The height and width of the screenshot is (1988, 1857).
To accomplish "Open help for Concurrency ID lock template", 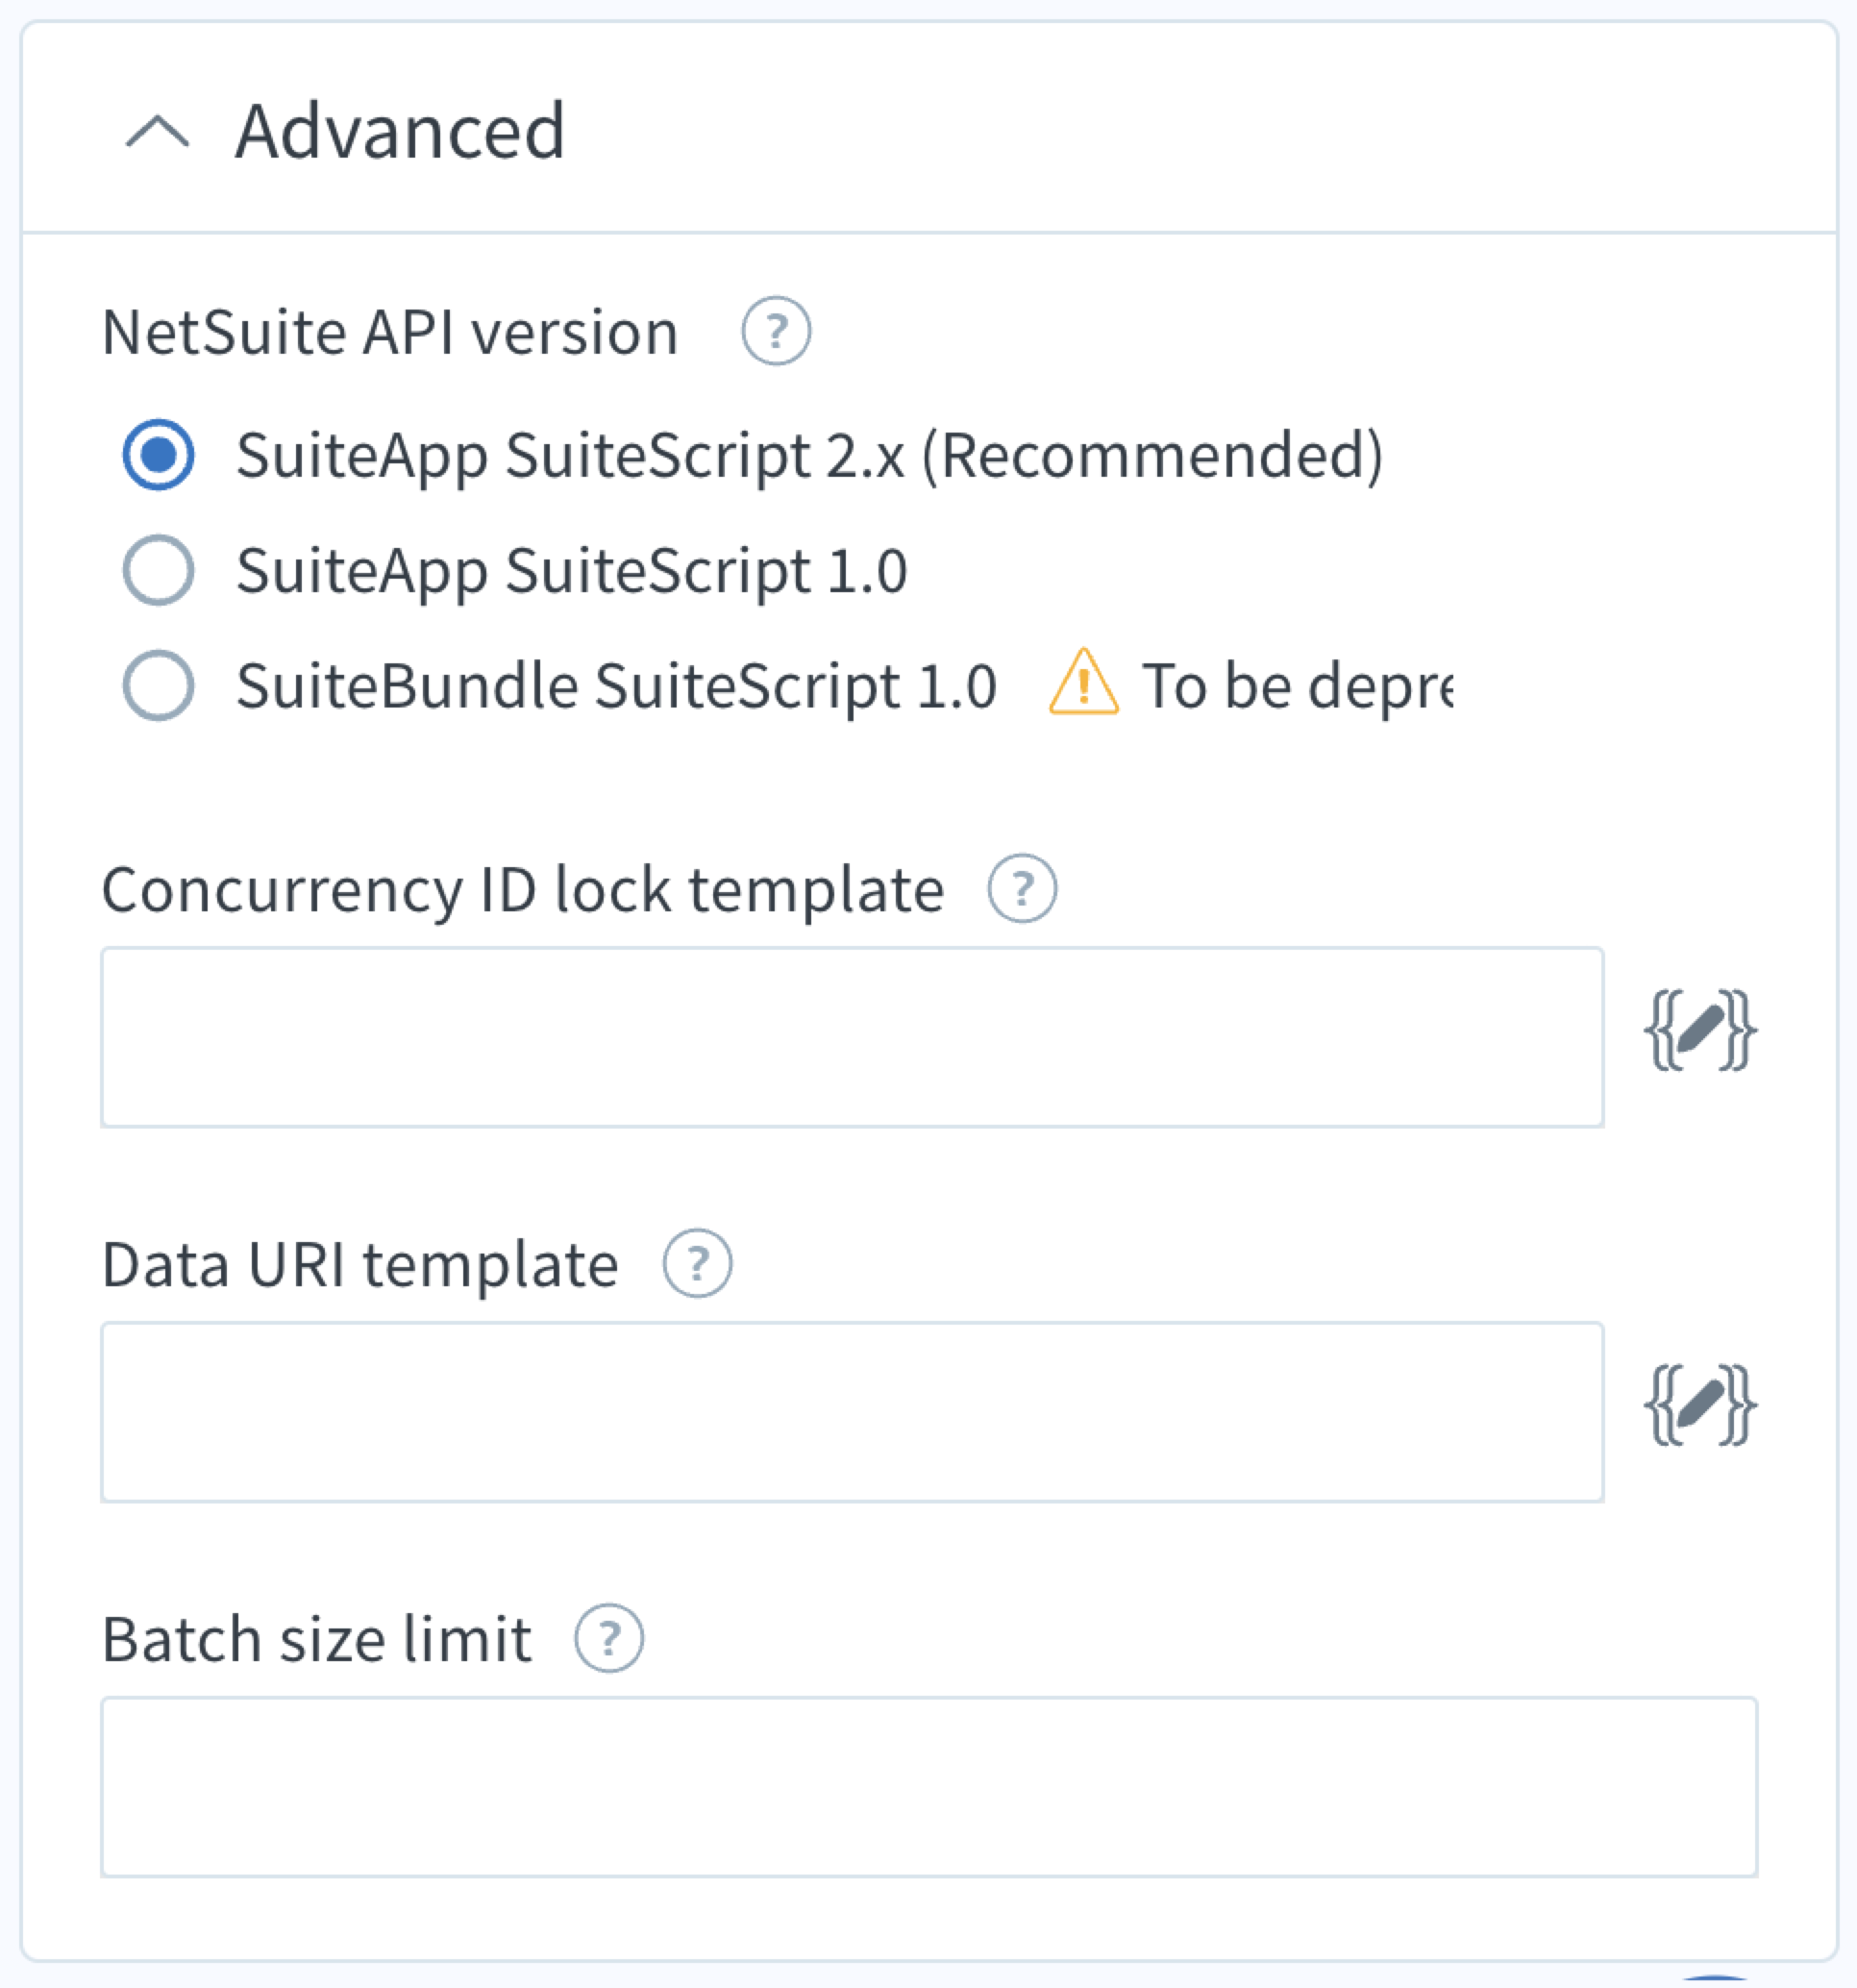I will pos(1021,888).
